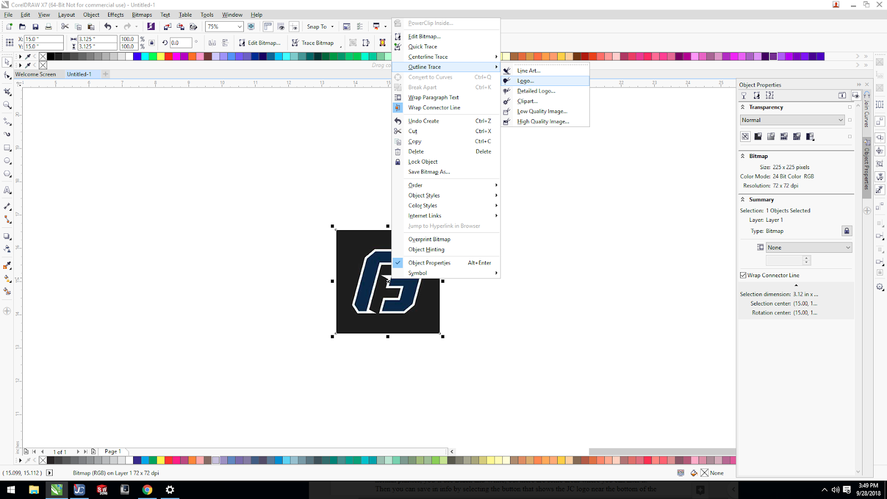Viewport: 887px width, 499px height.
Task: Toggle Object Hinting option
Action: click(x=446, y=249)
